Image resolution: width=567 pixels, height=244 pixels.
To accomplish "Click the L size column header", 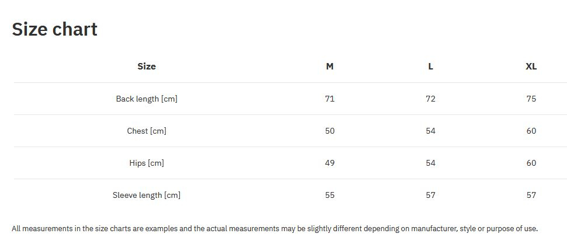I will (430, 67).
